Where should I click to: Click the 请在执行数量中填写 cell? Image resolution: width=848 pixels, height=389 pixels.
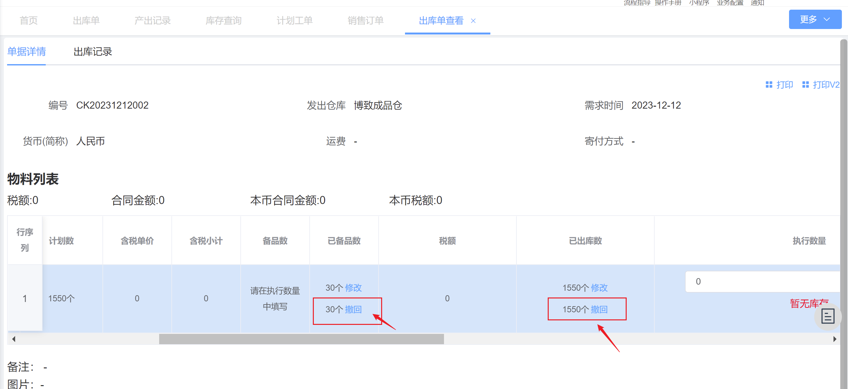(275, 298)
